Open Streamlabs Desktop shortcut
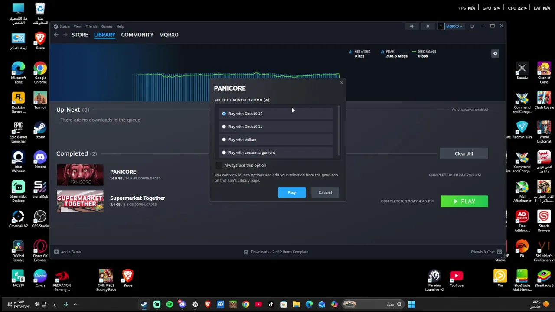The width and height of the screenshot is (555, 312). click(18, 192)
